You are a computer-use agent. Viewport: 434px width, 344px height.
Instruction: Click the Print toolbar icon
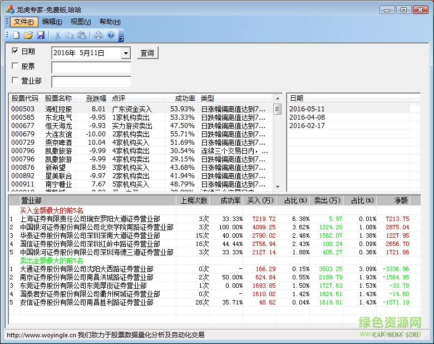(x=98, y=36)
